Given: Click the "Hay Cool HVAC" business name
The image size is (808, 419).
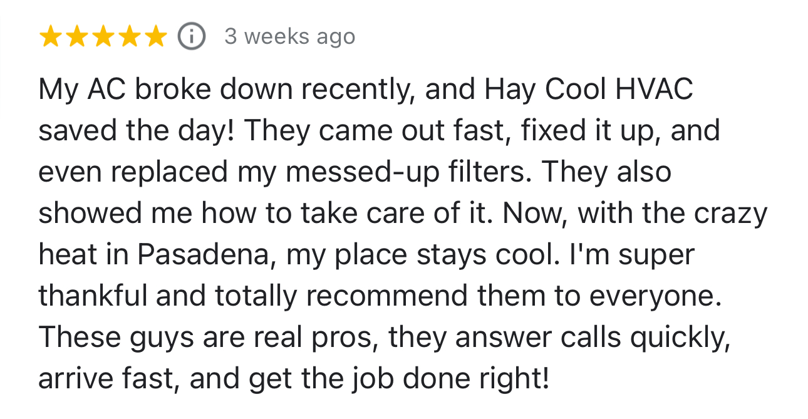Looking at the screenshot, I should click(x=589, y=90).
